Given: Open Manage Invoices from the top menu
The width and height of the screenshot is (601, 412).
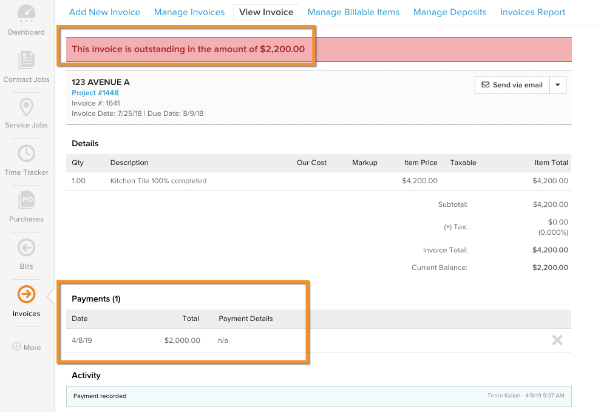Looking at the screenshot, I should [189, 12].
